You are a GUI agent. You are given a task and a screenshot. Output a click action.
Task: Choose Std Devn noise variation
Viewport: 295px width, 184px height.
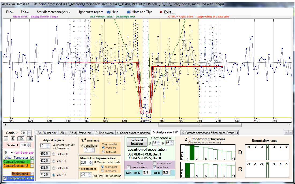(x=103, y=151)
